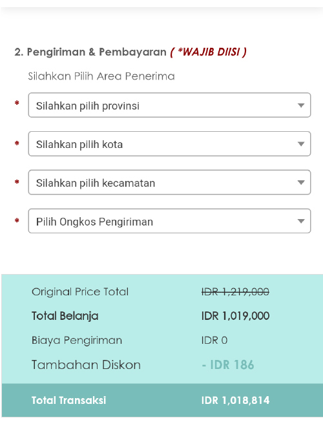Click the arrow icon on the kota selector
323x422 pixels.
click(301, 144)
